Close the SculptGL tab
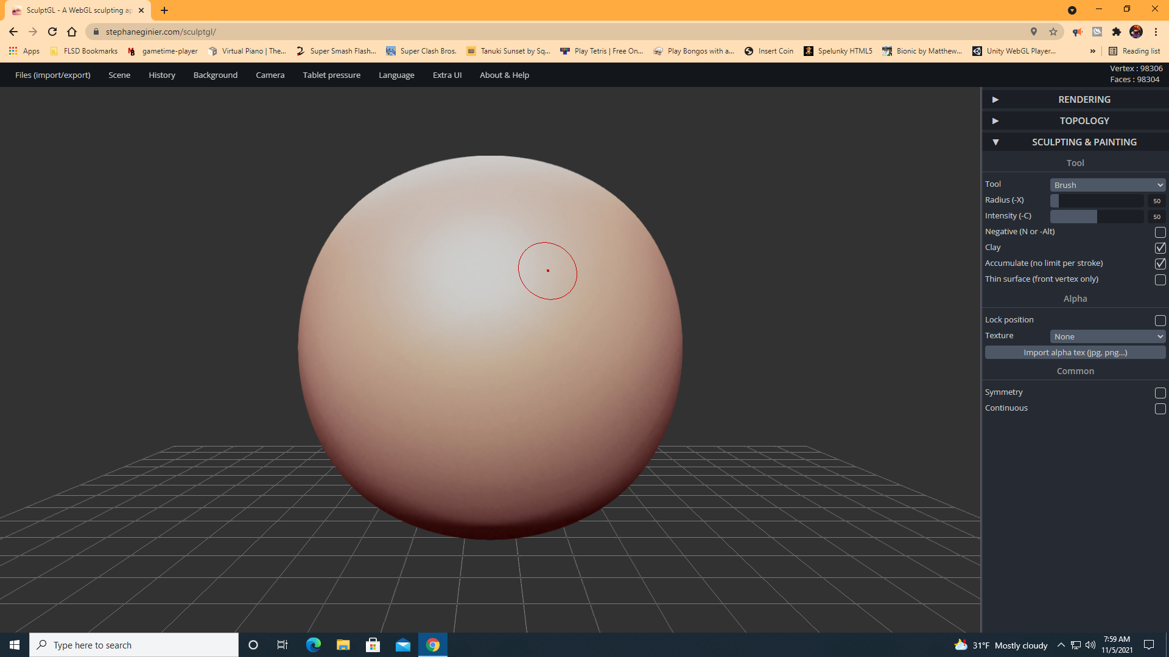 141,10
